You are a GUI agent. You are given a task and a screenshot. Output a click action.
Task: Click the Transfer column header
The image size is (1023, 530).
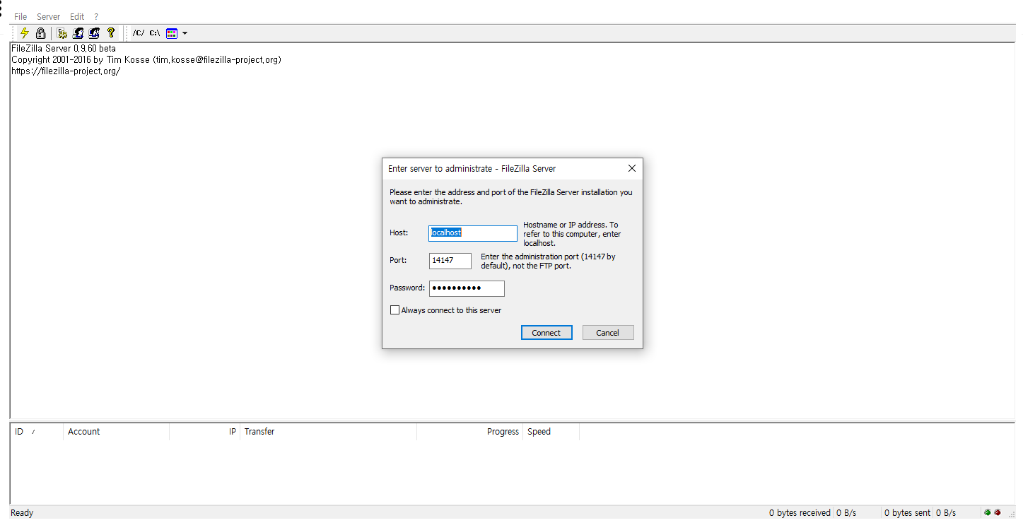[329, 432]
